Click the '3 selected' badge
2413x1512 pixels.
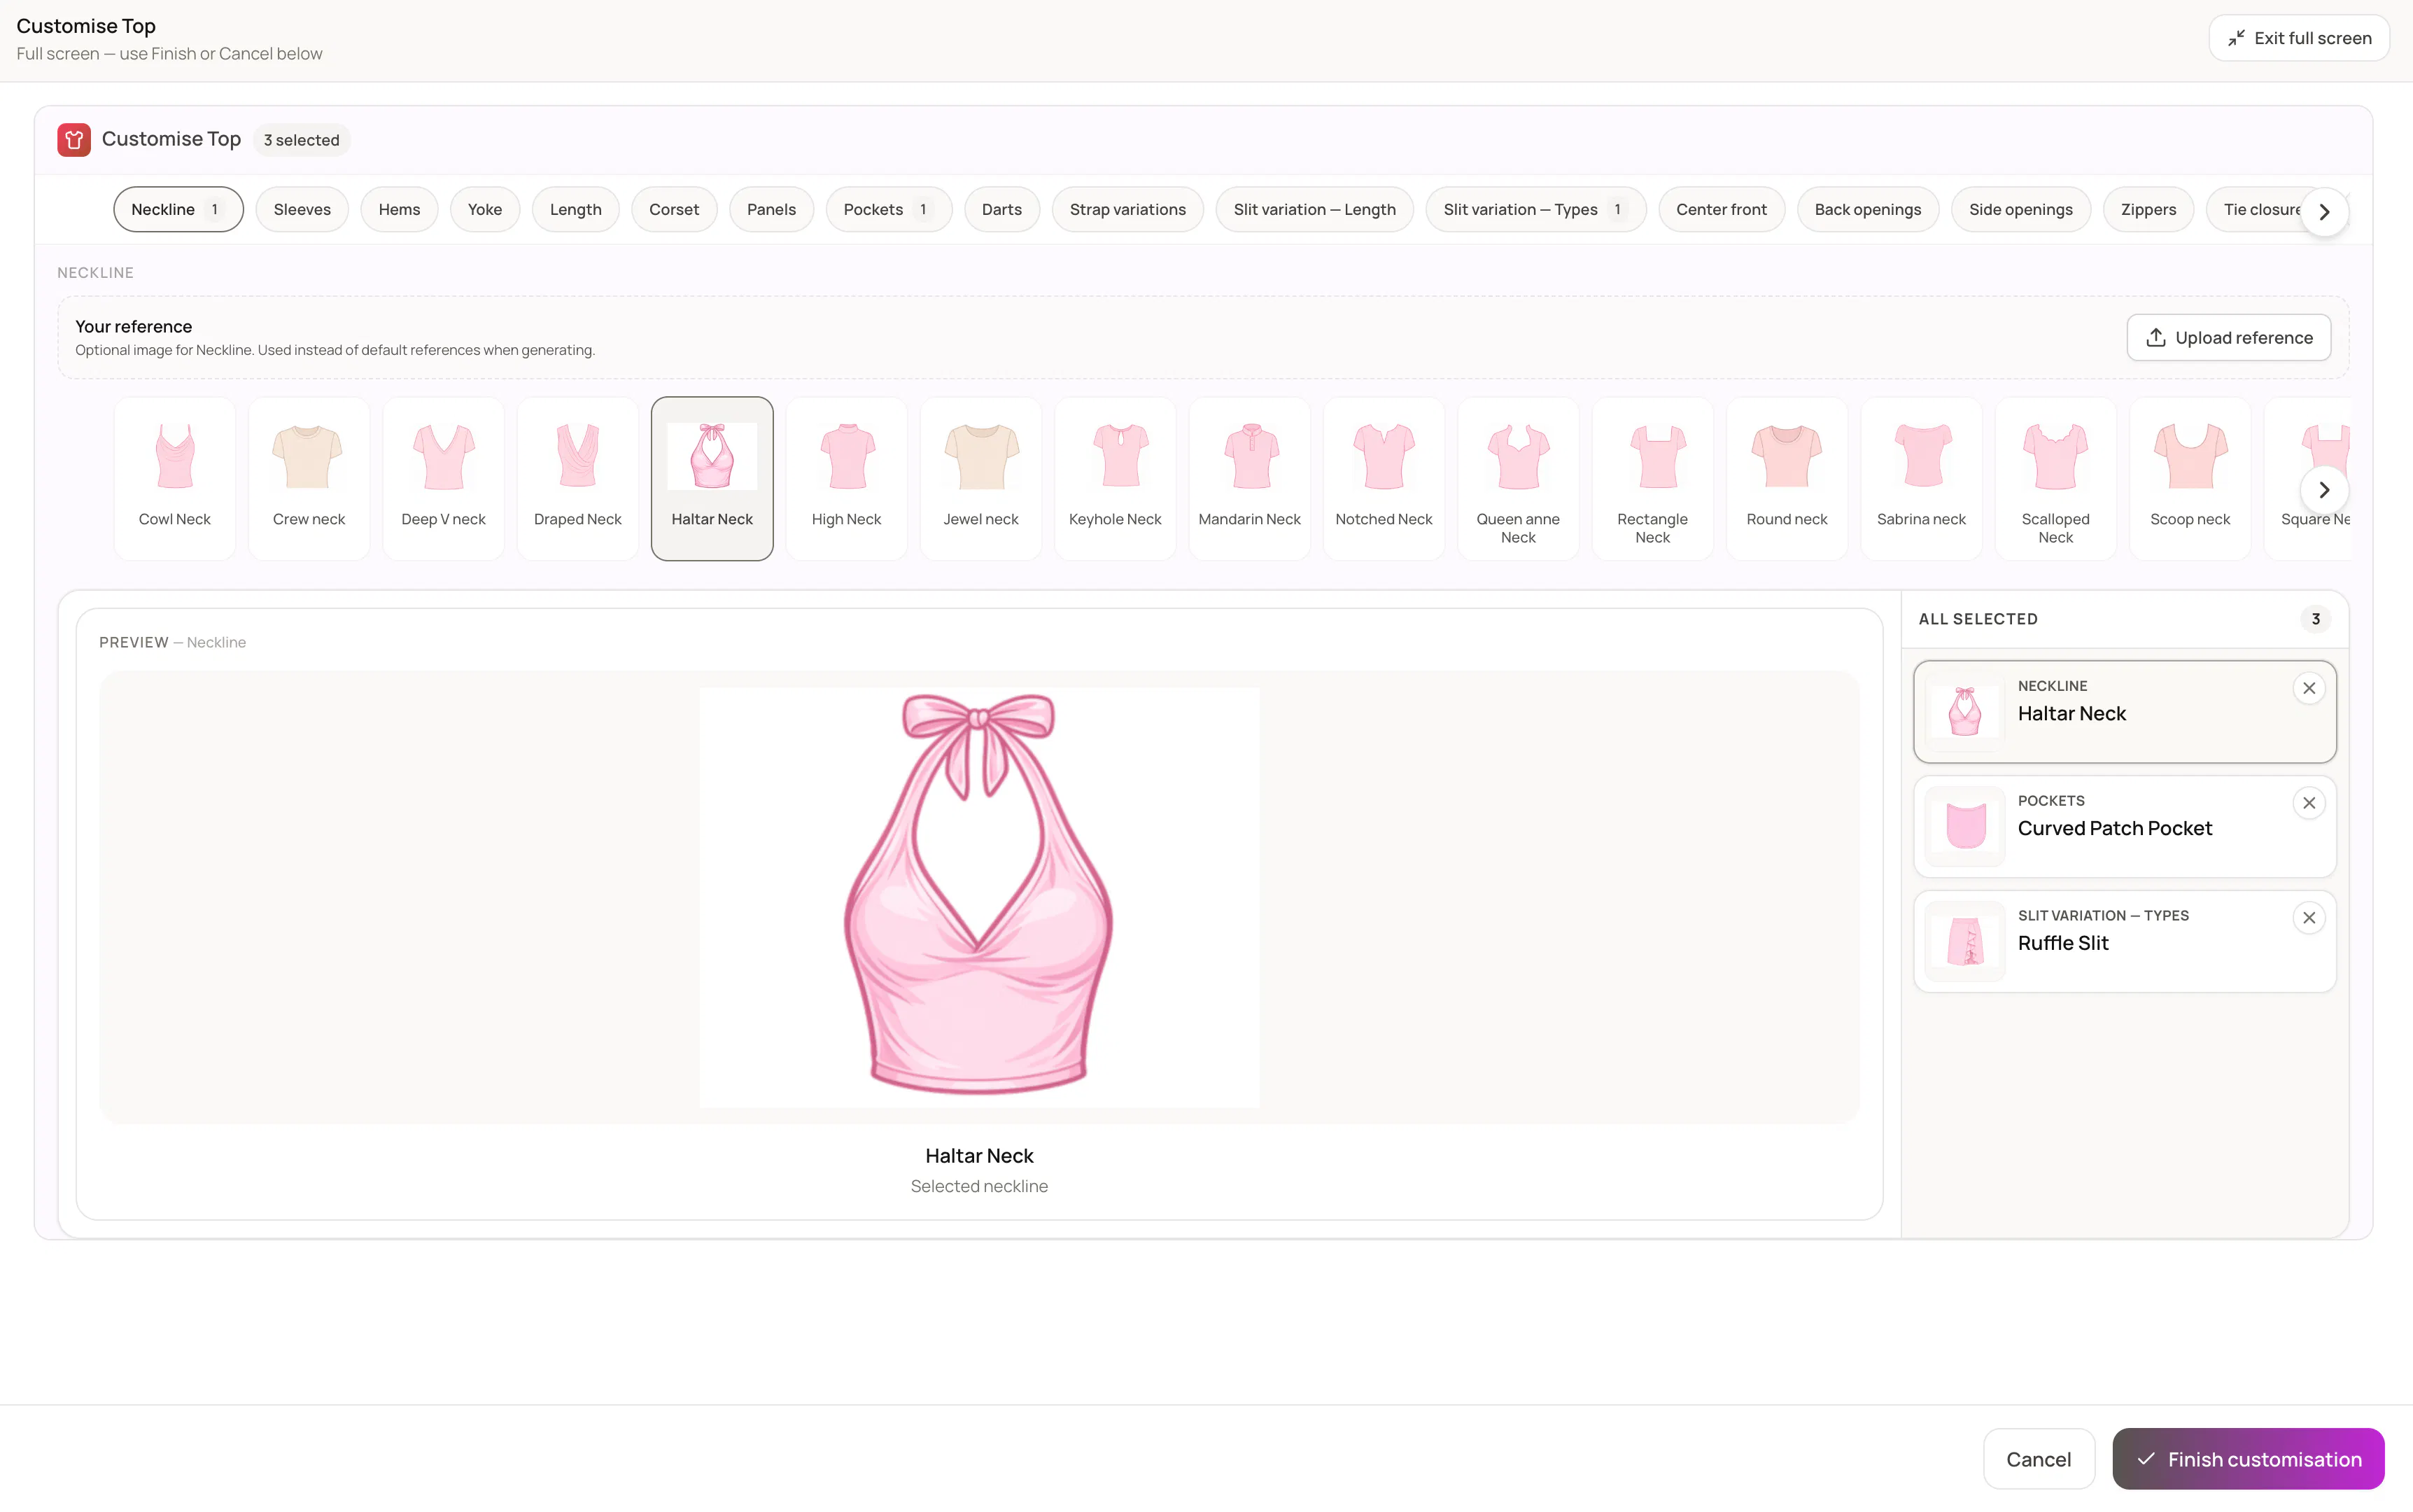[x=301, y=140]
